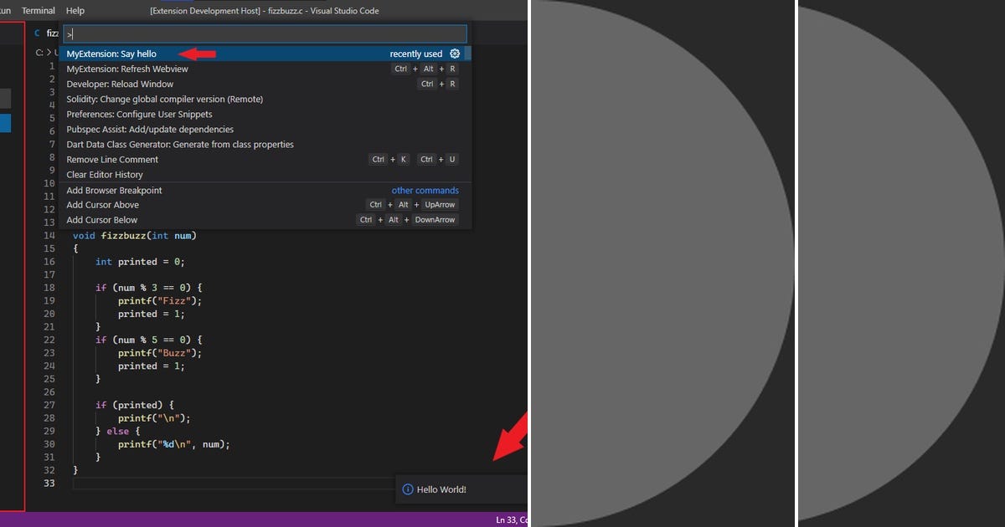Image resolution: width=1005 pixels, height=527 pixels.
Task: Execute MyExtension: Refresh Webview
Action: pos(124,69)
